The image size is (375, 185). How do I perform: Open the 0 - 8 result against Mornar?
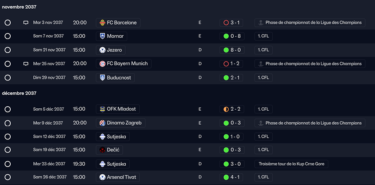click(231, 36)
